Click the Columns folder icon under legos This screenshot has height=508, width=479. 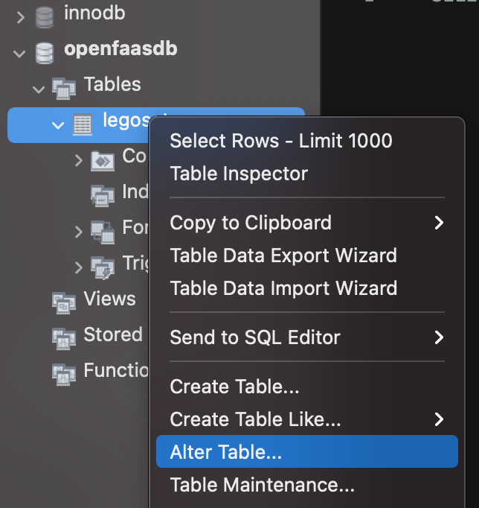coord(102,159)
